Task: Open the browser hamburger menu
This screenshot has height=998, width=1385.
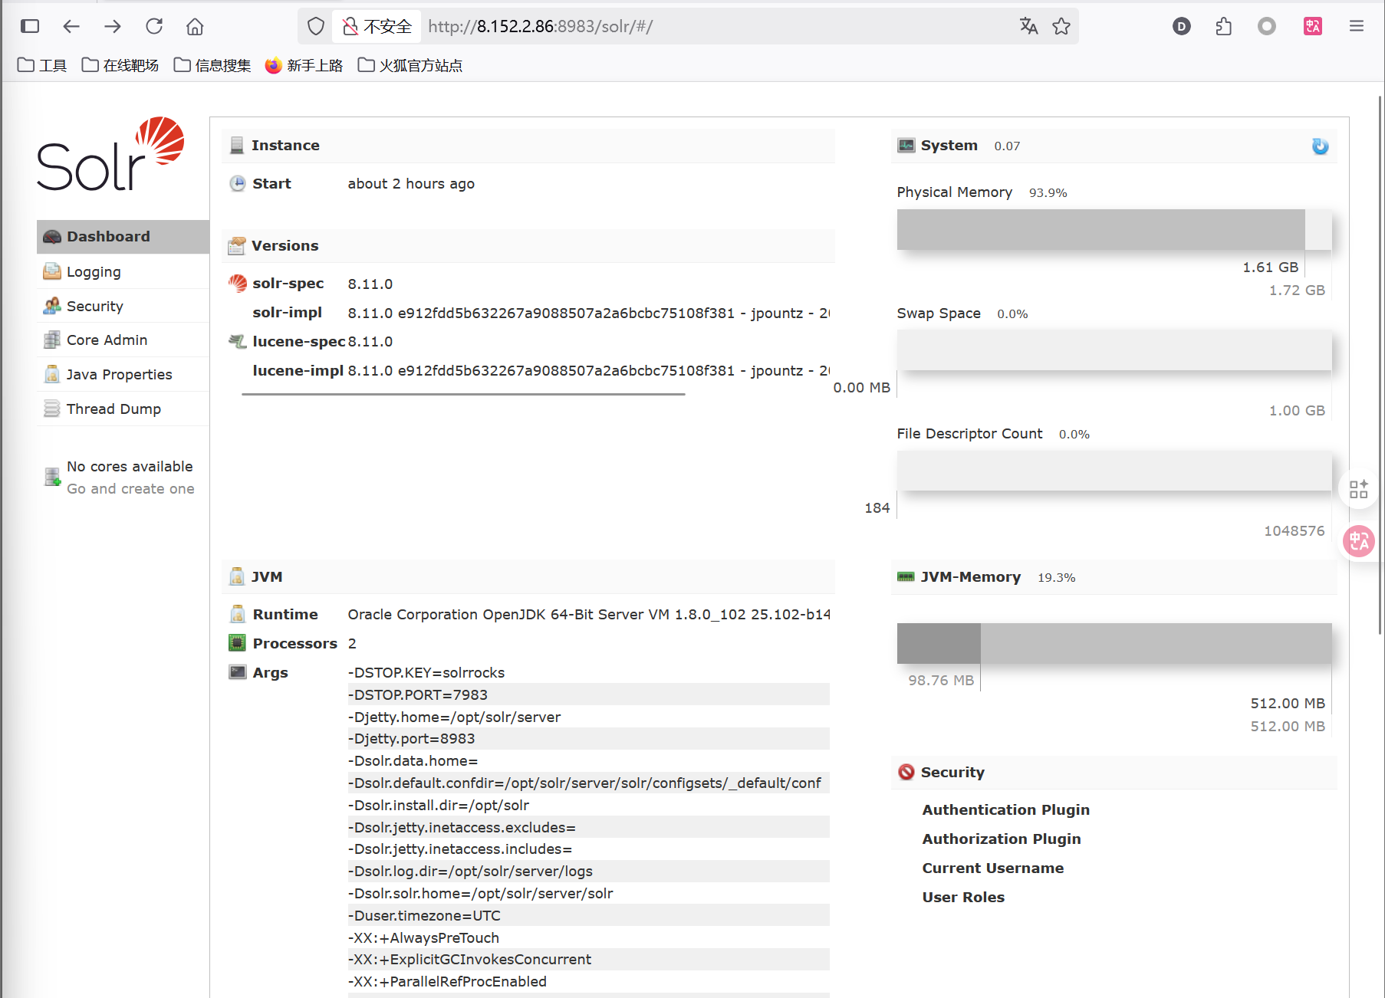Action: tap(1357, 26)
